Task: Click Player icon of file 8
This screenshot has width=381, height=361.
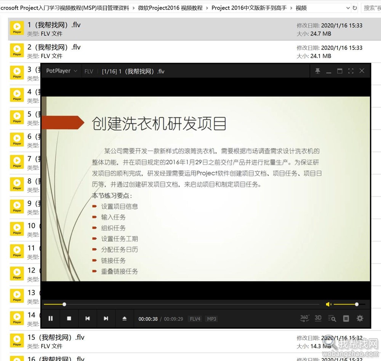Action: click(17, 184)
